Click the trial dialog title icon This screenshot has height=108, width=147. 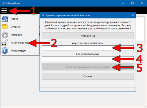43,15
